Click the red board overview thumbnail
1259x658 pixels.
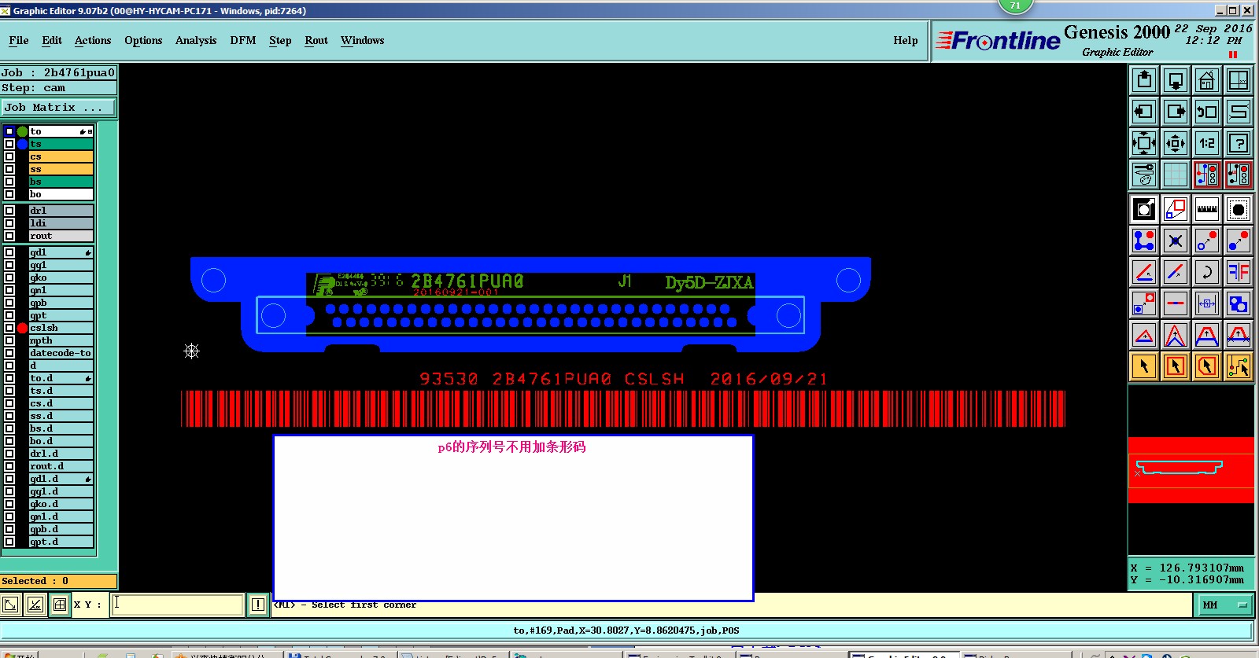click(1191, 470)
